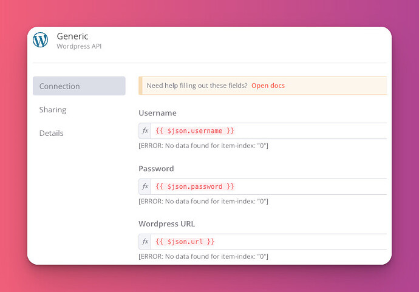The height and width of the screenshot is (292, 419).
Task: Click the error message under Username
Action: coord(203,146)
